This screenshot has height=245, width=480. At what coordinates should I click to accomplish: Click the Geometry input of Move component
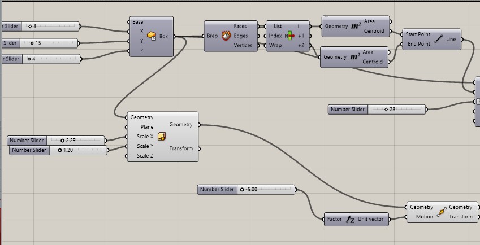[x=422, y=207]
